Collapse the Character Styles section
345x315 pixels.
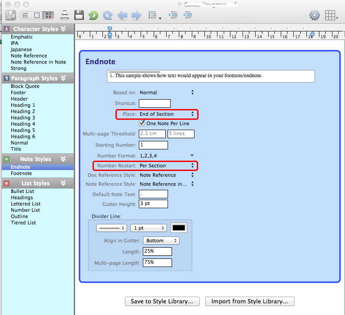click(63, 29)
